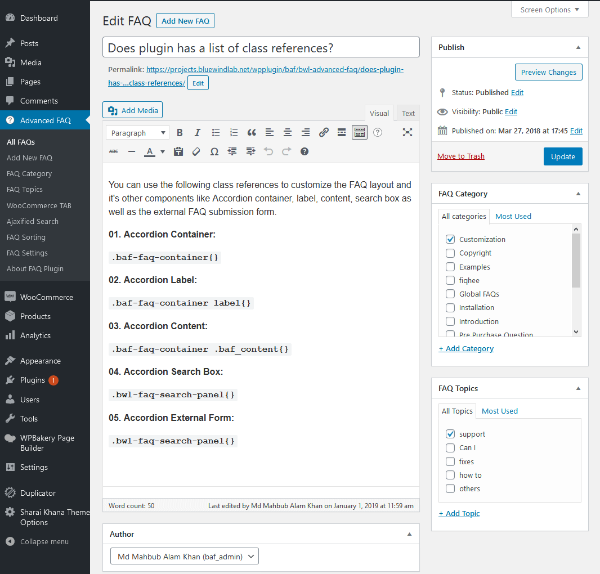Expand Screen Options panel
Image resolution: width=600 pixels, height=574 pixels.
pos(549,10)
